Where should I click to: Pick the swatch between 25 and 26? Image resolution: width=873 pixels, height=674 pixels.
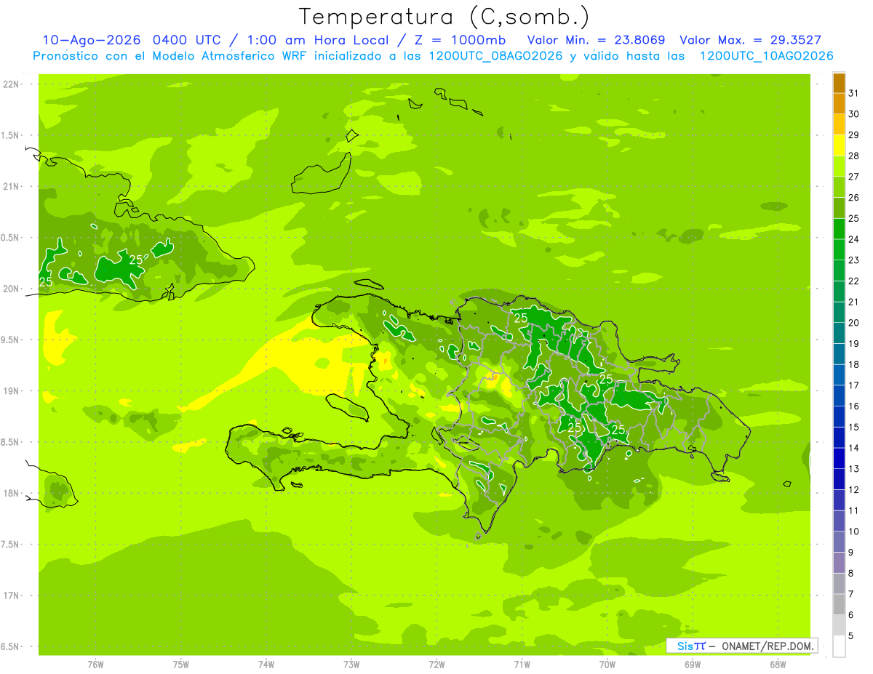tap(839, 208)
